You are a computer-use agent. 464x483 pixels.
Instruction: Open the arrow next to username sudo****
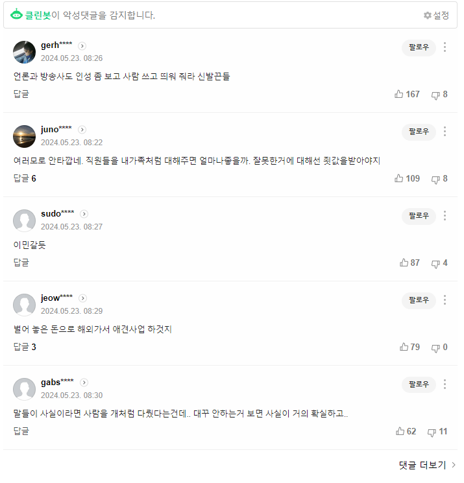(x=84, y=214)
